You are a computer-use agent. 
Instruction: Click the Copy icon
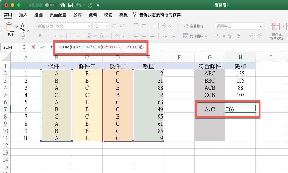point(23,31)
